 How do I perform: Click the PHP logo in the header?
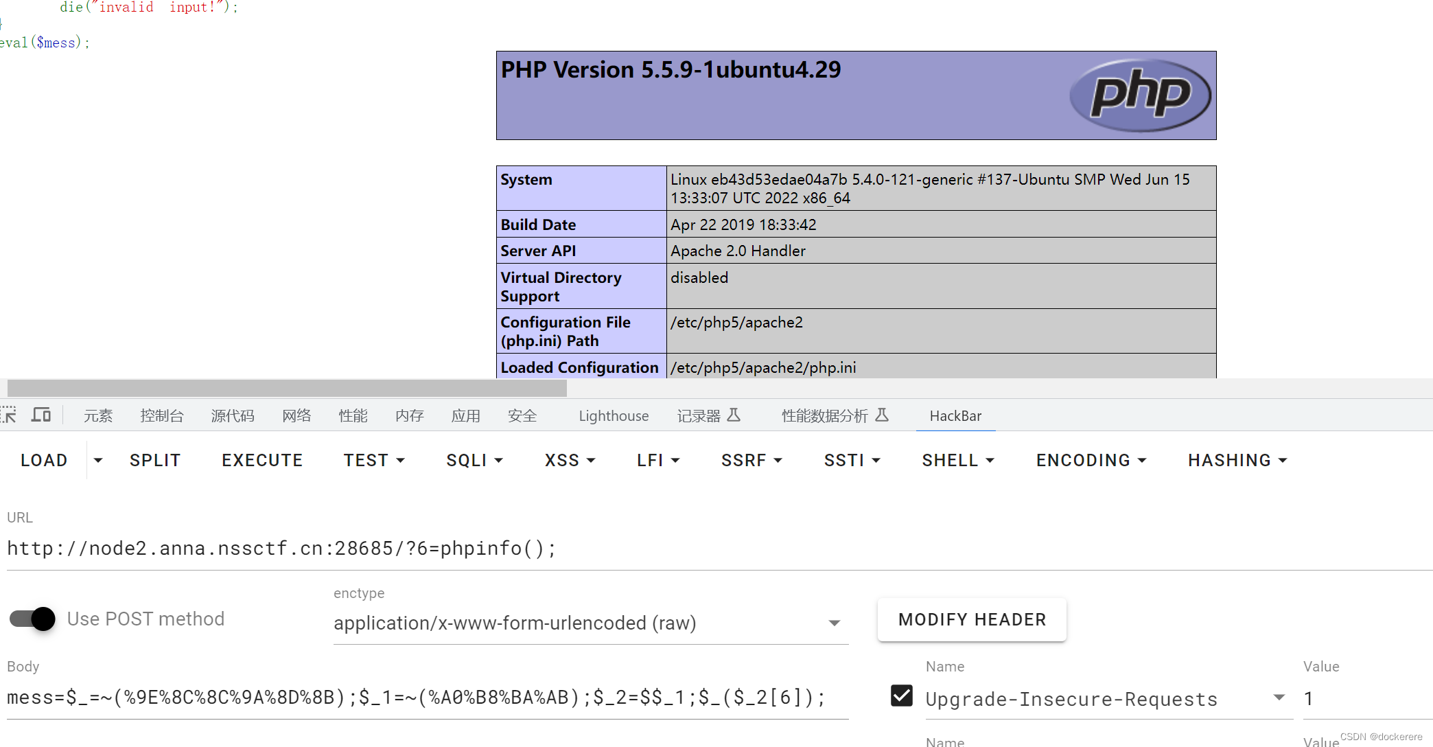(1140, 95)
